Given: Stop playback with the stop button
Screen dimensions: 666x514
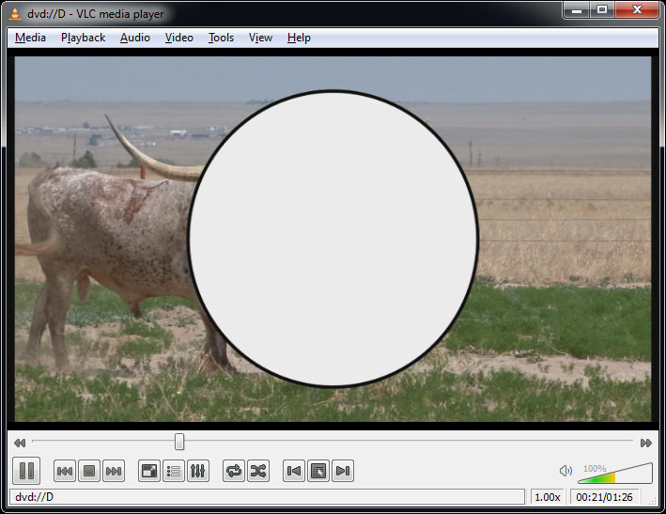Looking at the screenshot, I should (x=89, y=471).
